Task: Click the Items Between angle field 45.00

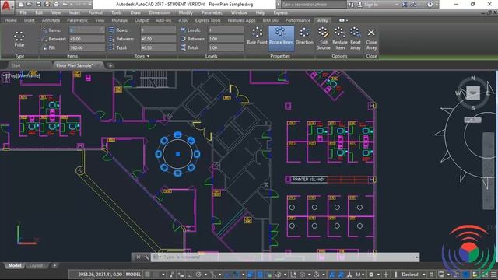Action: [86, 39]
